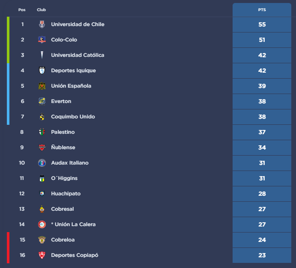Click the Pos column header

pyautogui.click(x=22, y=10)
